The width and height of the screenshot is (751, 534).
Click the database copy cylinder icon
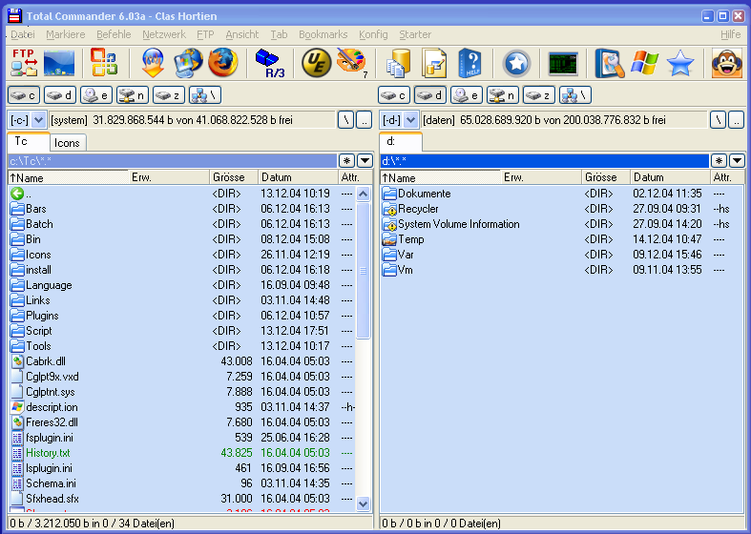tap(399, 63)
